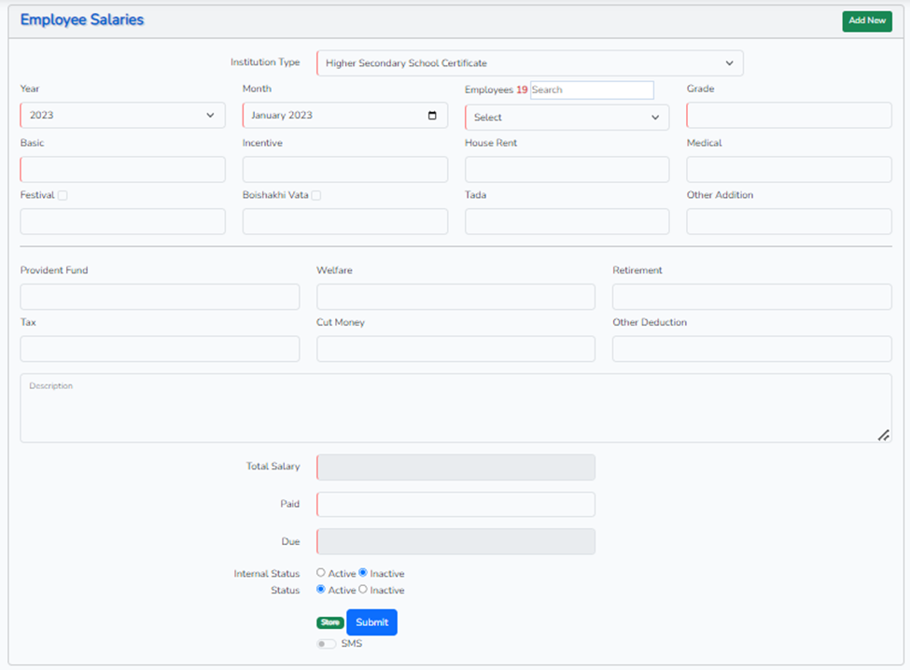Tick the Festival checkbox
910x670 pixels.
63,195
